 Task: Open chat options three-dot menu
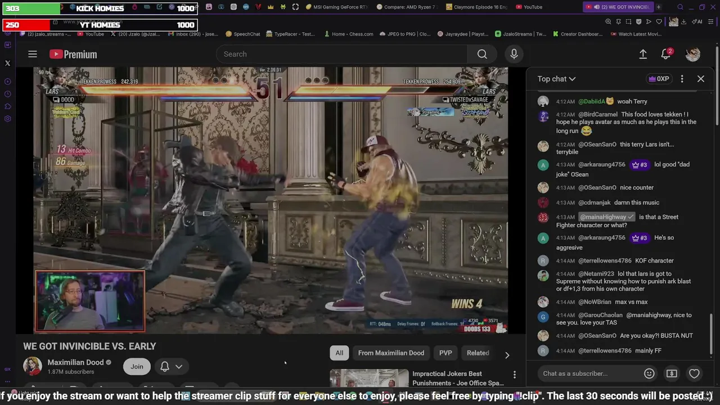click(x=682, y=79)
